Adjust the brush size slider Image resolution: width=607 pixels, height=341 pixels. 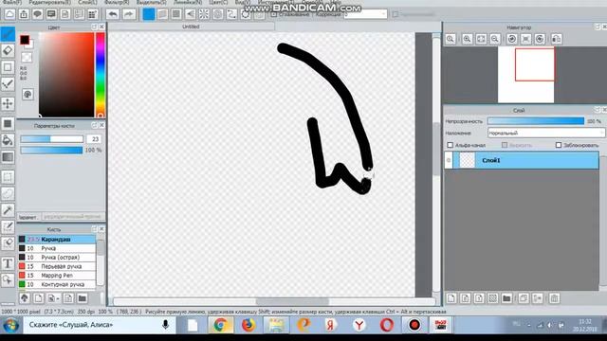coord(51,139)
